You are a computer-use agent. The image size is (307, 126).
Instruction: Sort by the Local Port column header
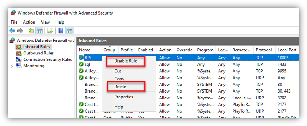(x=287, y=50)
